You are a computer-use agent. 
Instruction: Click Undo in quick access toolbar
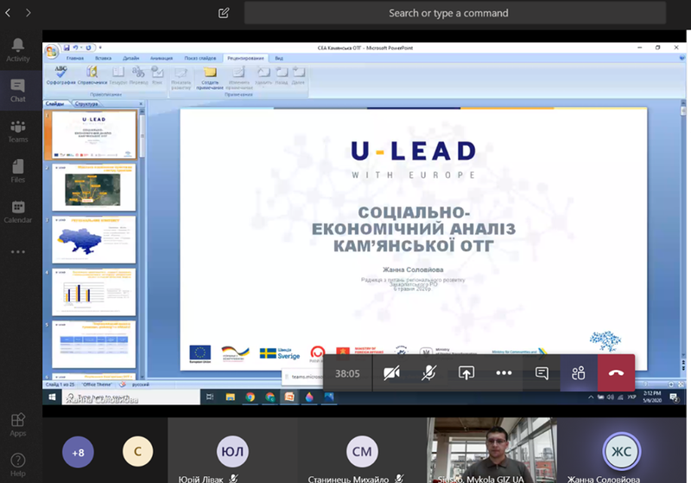pyautogui.click(x=75, y=48)
